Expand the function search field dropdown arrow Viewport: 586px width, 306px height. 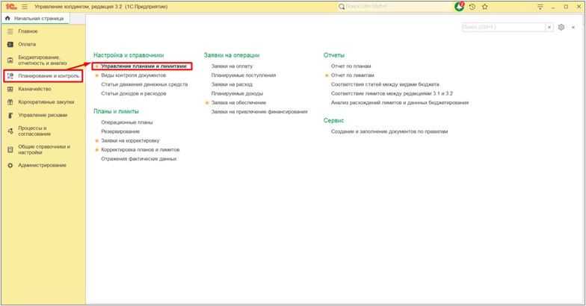point(550,27)
